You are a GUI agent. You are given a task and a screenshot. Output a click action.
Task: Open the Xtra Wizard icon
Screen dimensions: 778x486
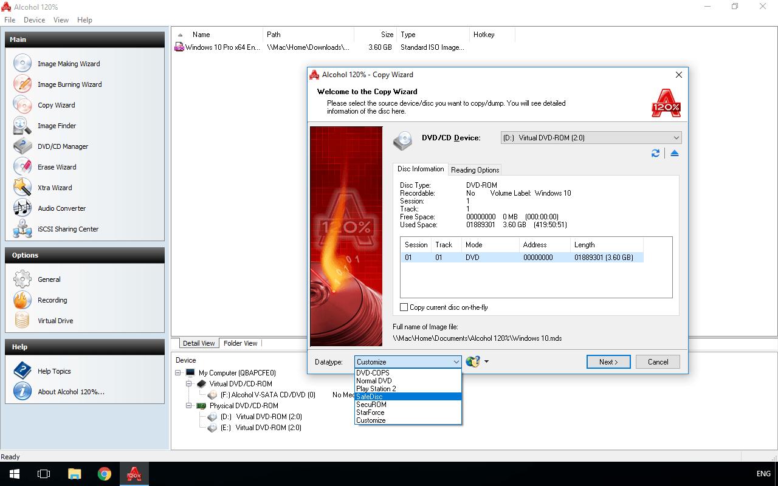click(x=22, y=188)
